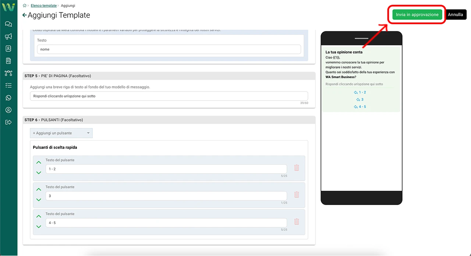
Task: Click button text field containing '1 - 2'
Action: coord(166,169)
